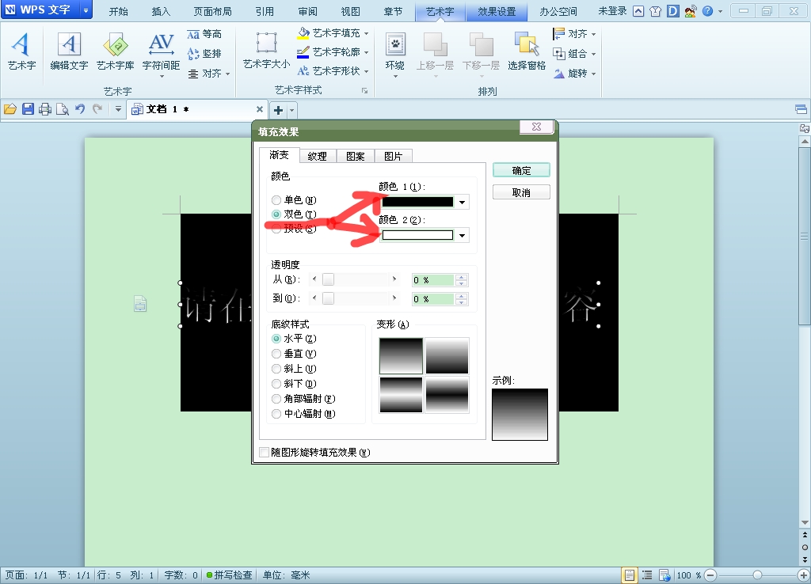Expand the 旋转 rotate dropdown
The width and height of the screenshot is (811, 584).
(593, 74)
